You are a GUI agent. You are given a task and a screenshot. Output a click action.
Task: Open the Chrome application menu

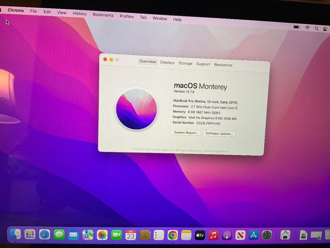coord(15,10)
